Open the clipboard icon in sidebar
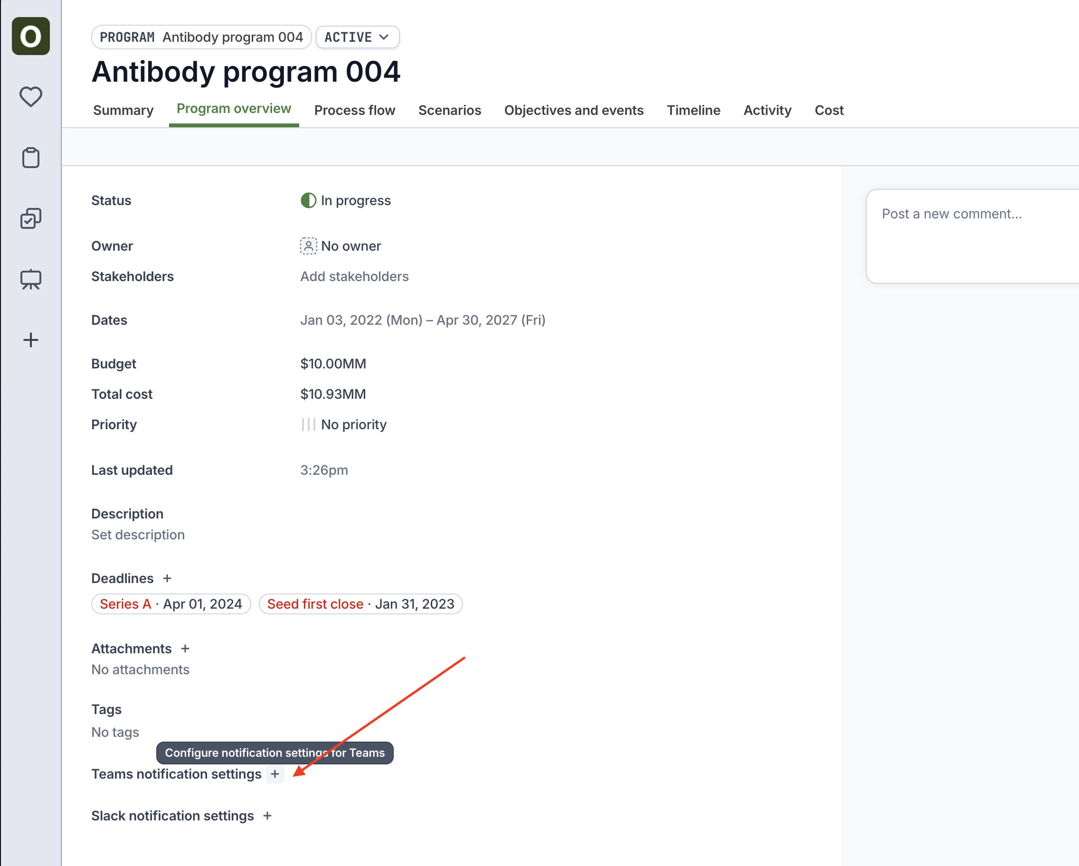The image size is (1079, 866). pyautogui.click(x=30, y=158)
